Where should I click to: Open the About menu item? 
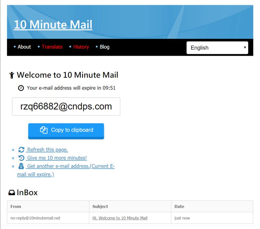[x=24, y=47]
